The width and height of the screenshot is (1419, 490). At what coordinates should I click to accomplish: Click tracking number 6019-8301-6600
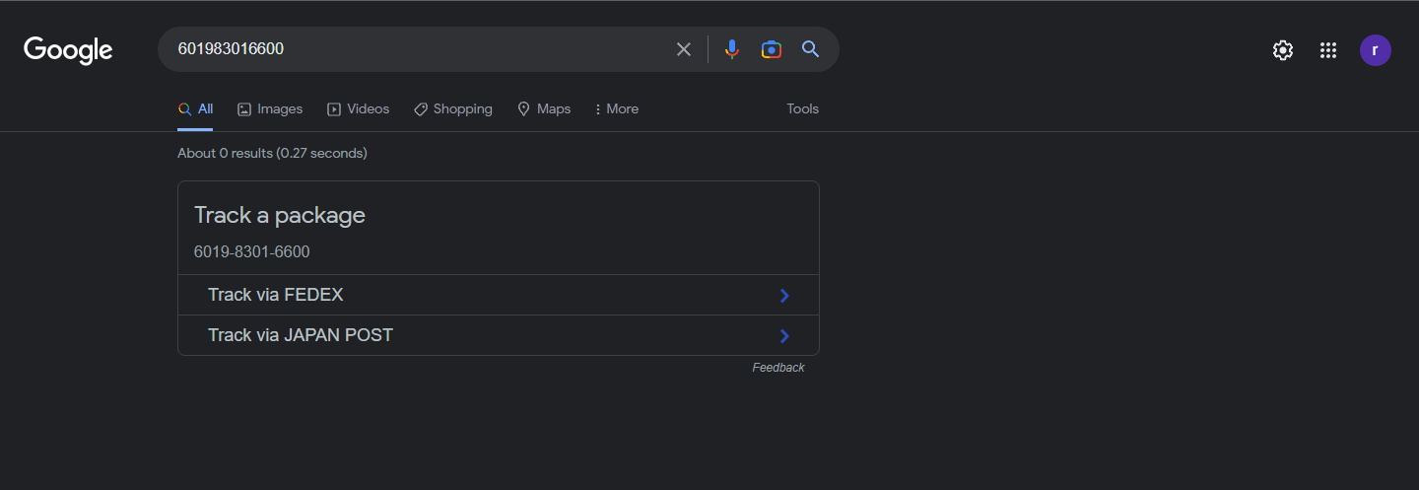(251, 252)
